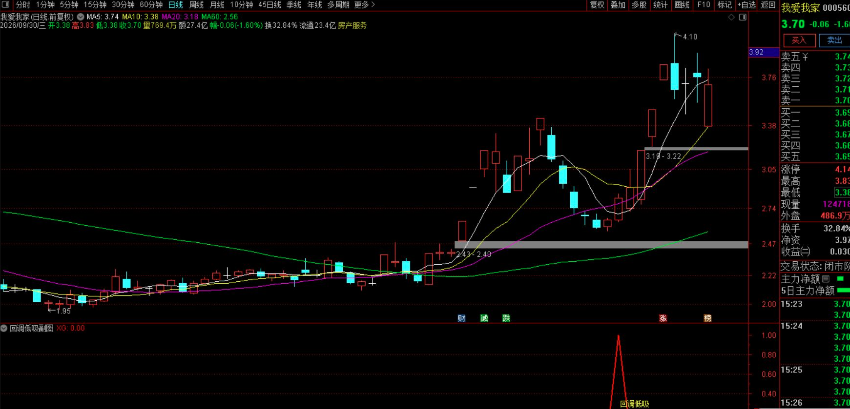Click the ¥ icon beside 卖五

(x=805, y=57)
